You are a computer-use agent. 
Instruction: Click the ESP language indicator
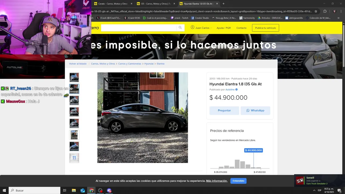pos(319,190)
